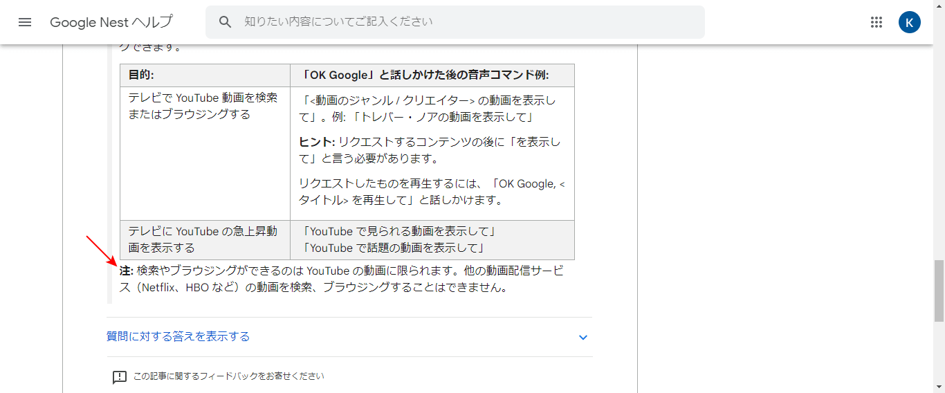Open the Google apps grid
The width and height of the screenshot is (945, 393).
pyautogui.click(x=877, y=22)
